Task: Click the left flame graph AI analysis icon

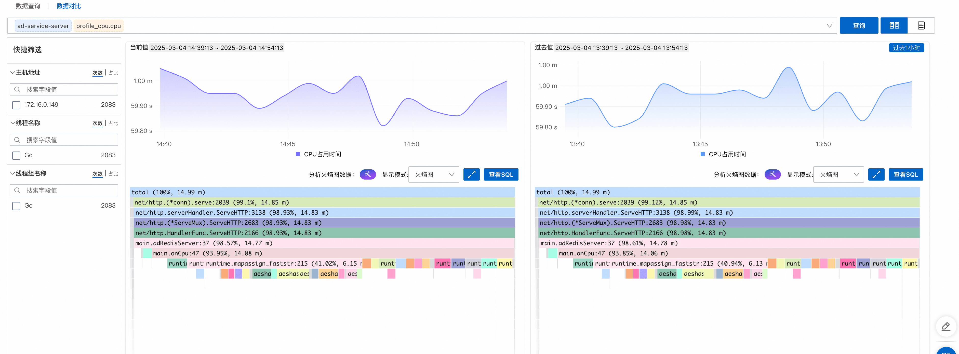Action: (367, 174)
